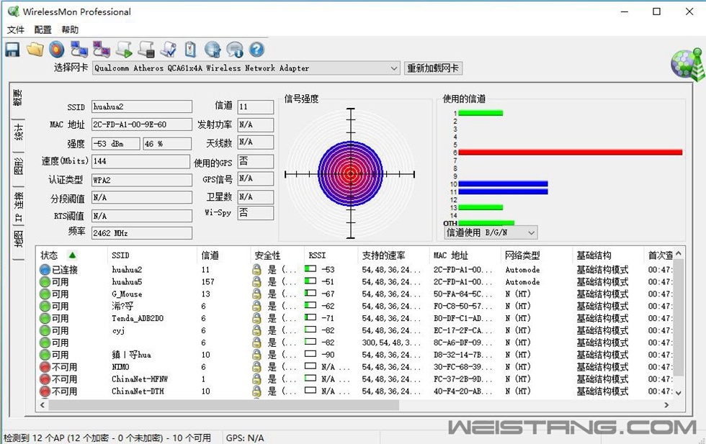This screenshot has height=444, width=706.
Task: Click the globe icon in toolbar
Action: (x=213, y=50)
